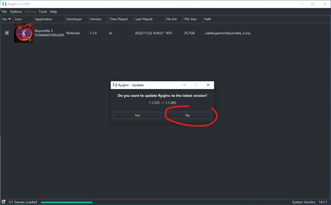Click the System Version 14.1.1 status text
331x205 pixels.
click(x=310, y=202)
